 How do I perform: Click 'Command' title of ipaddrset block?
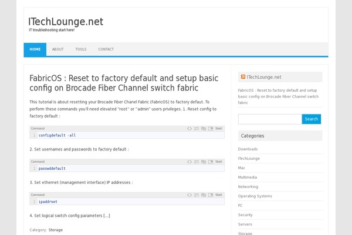point(38,195)
